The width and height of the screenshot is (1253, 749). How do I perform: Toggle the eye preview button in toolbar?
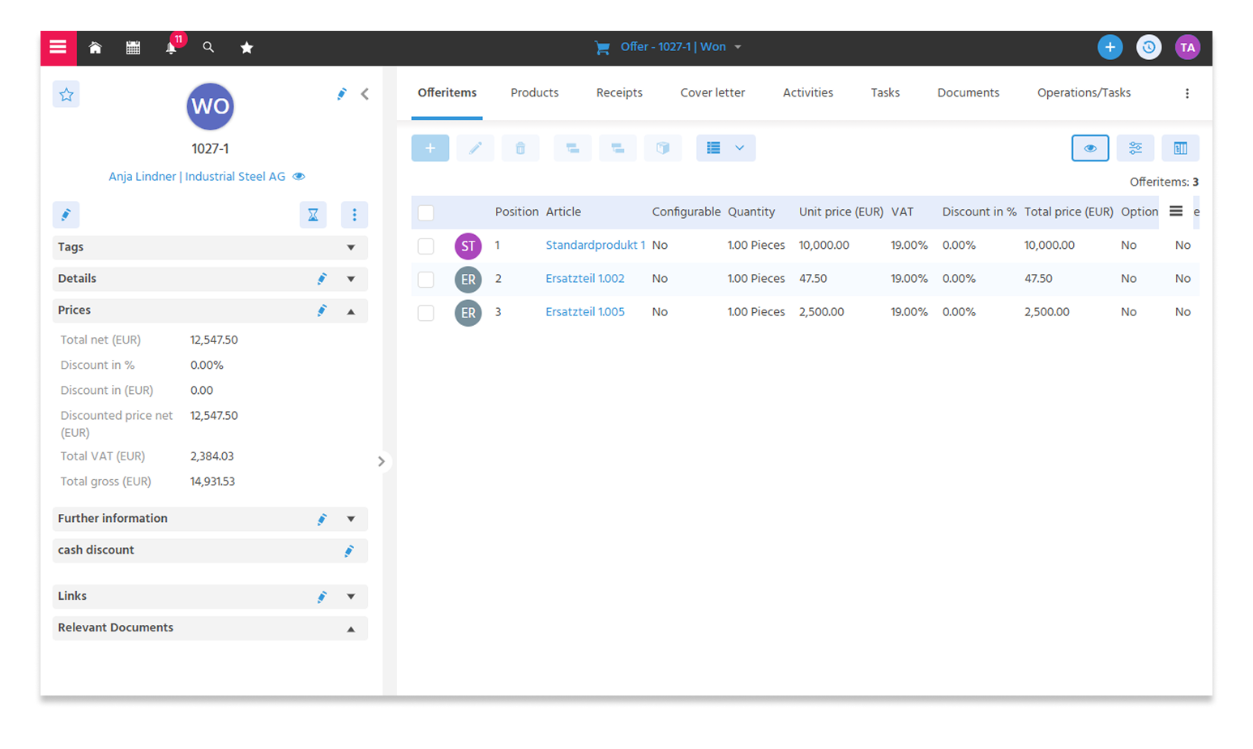click(x=1090, y=148)
